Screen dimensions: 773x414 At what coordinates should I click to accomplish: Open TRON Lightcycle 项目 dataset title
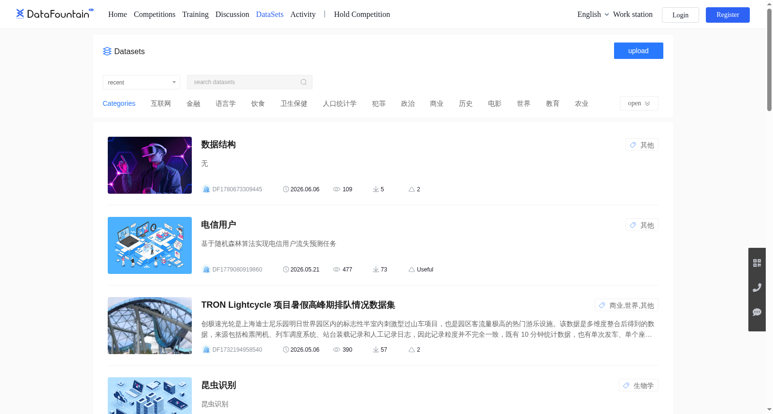(298, 305)
